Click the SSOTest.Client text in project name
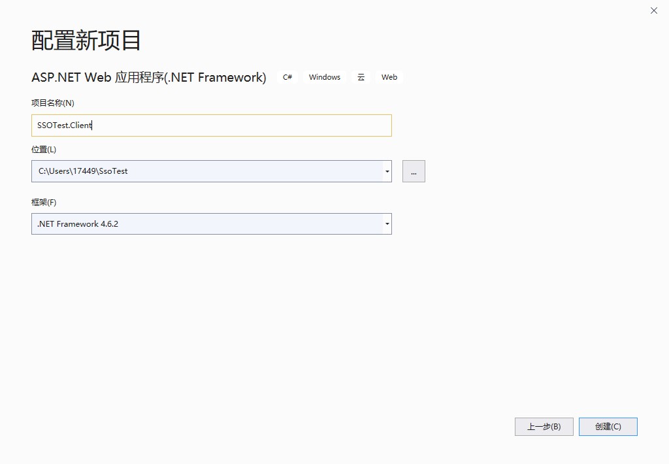 [x=64, y=125]
